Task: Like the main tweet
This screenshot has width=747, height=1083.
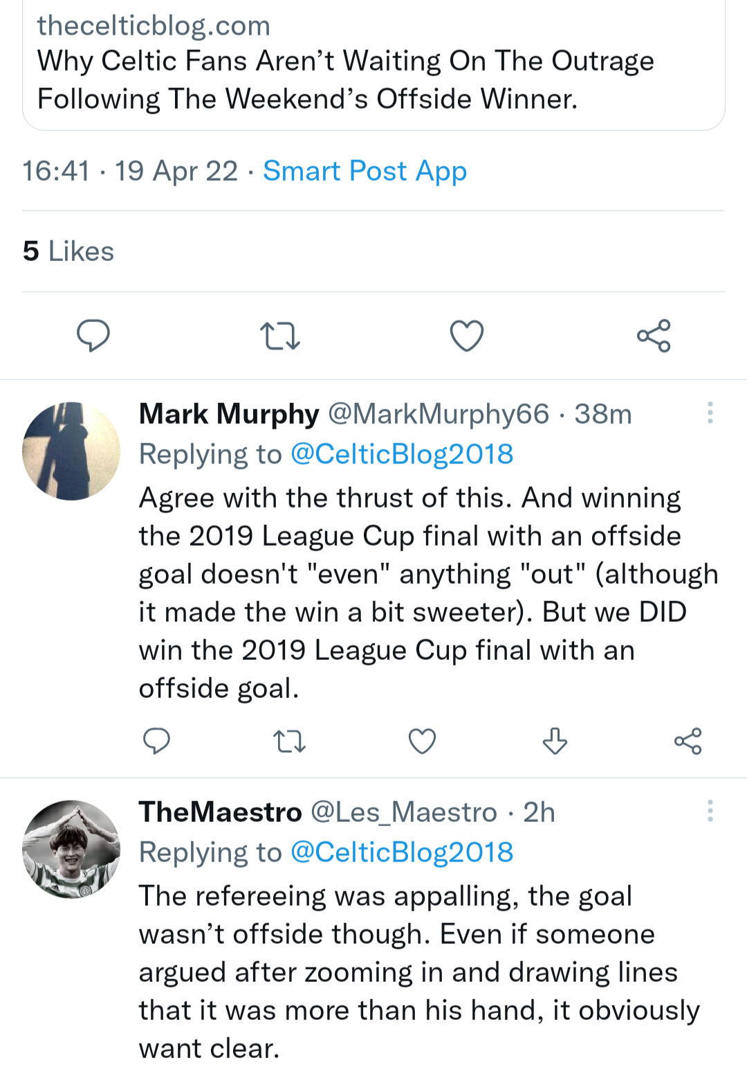Action: [467, 336]
